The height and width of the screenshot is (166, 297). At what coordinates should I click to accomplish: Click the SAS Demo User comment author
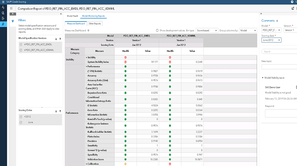point(273,87)
